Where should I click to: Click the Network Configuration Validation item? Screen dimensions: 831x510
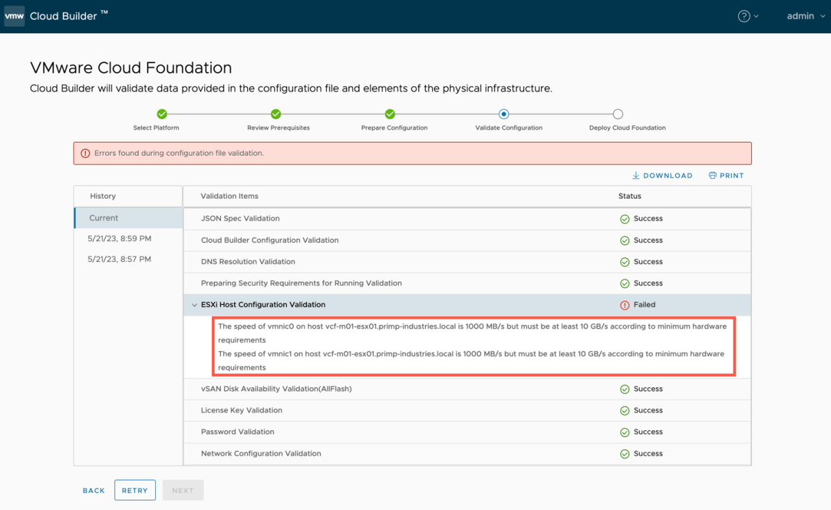point(261,453)
